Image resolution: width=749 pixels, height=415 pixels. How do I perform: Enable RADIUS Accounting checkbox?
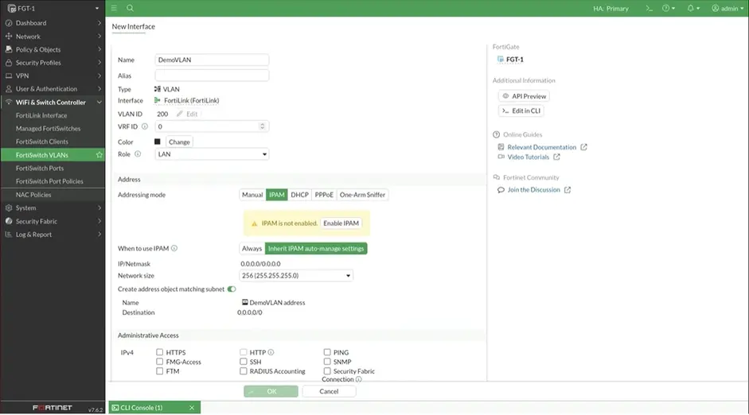pyautogui.click(x=244, y=370)
